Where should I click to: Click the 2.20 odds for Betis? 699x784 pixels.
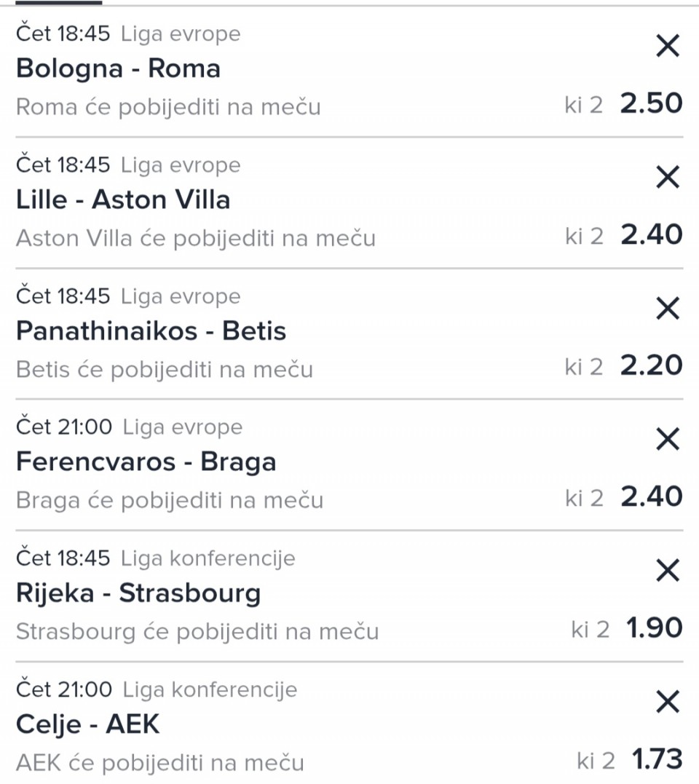click(651, 365)
